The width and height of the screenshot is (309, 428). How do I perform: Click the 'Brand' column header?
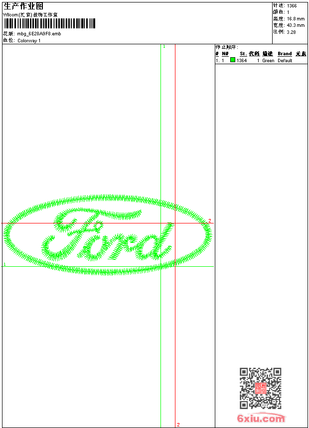tap(285, 54)
